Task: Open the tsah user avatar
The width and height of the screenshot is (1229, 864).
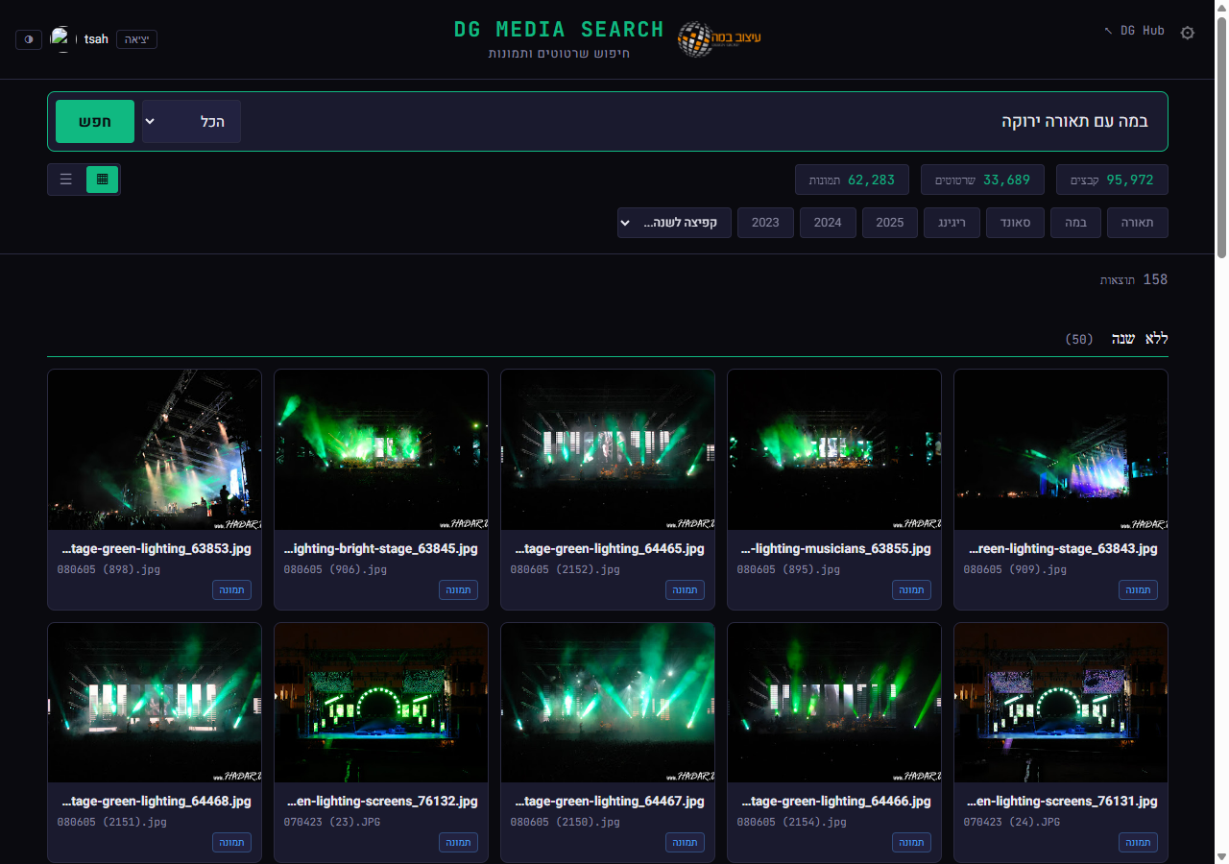Action: coord(63,39)
